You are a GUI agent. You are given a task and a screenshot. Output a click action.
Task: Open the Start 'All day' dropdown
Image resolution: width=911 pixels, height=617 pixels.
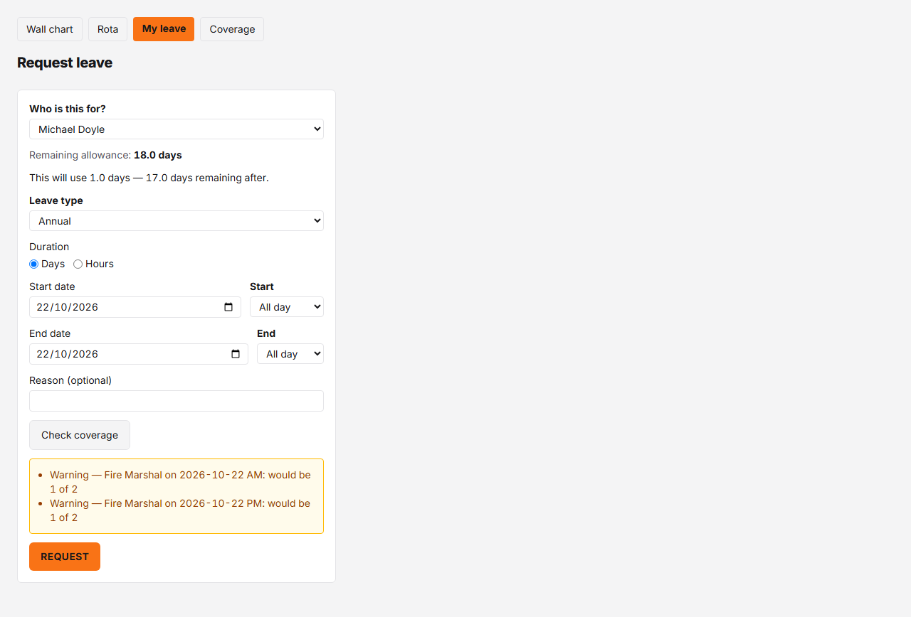pyautogui.click(x=287, y=307)
